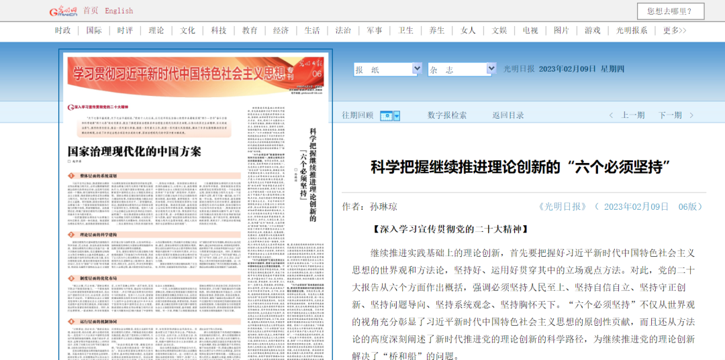Expand the 杂志 dropdown list
Viewport: 725px width, 360px height.
tap(491, 69)
